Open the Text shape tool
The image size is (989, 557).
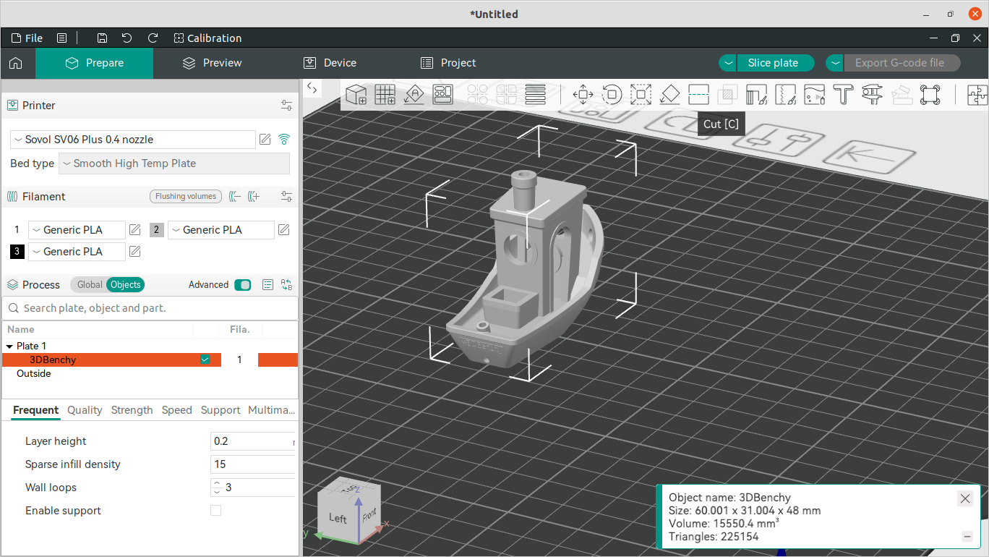tap(843, 94)
